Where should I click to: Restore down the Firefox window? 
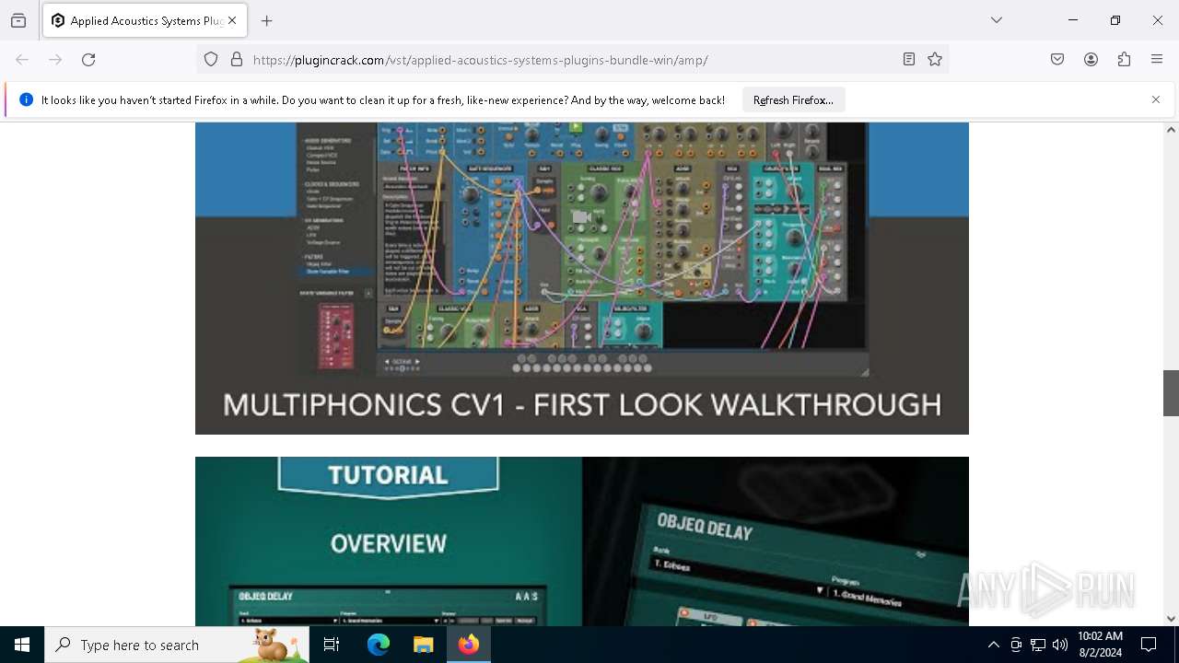(x=1115, y=20)
